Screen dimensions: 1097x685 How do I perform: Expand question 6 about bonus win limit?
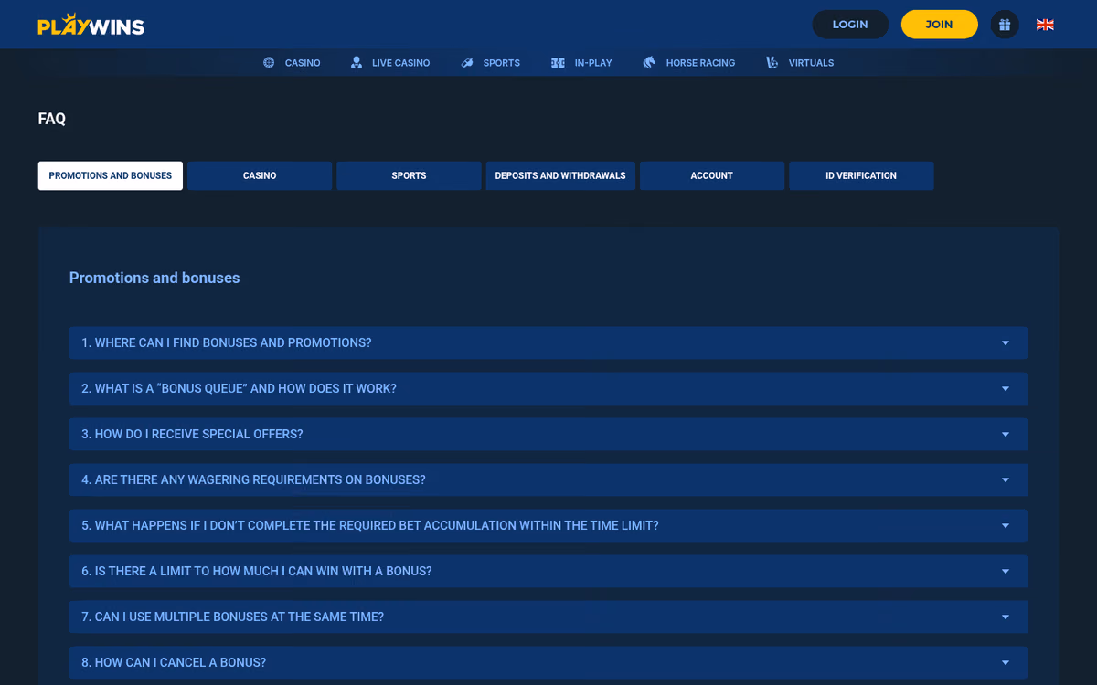548,571
